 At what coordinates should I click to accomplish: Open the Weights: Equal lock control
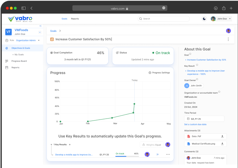tap(151, 145)
